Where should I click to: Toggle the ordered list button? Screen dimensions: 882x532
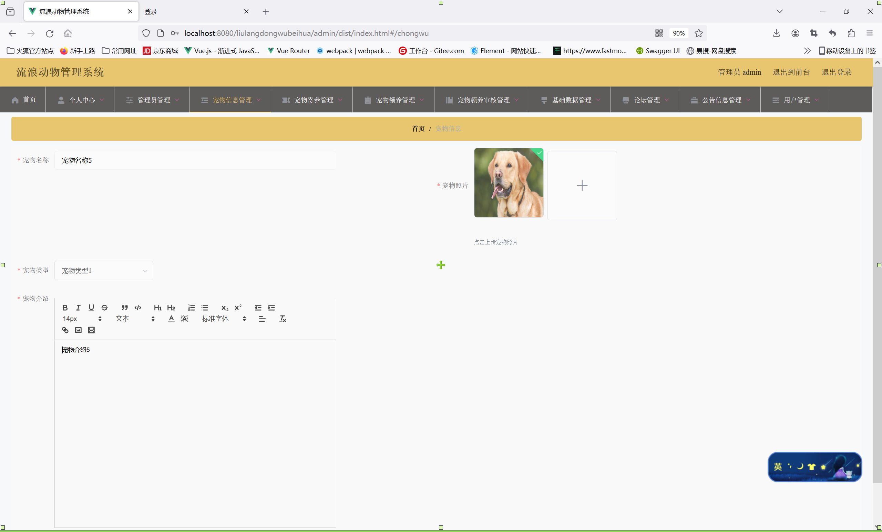pyautogui.click(x=192, y=308)
